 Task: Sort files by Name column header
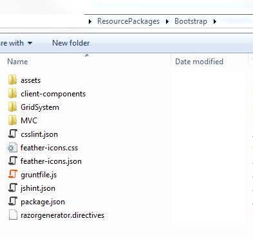(x=17, y=62)
